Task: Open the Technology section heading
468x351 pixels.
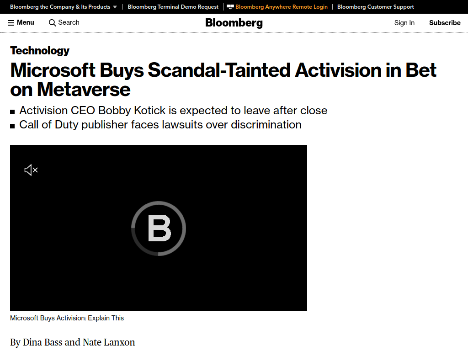Action: (x=40, y=50)
